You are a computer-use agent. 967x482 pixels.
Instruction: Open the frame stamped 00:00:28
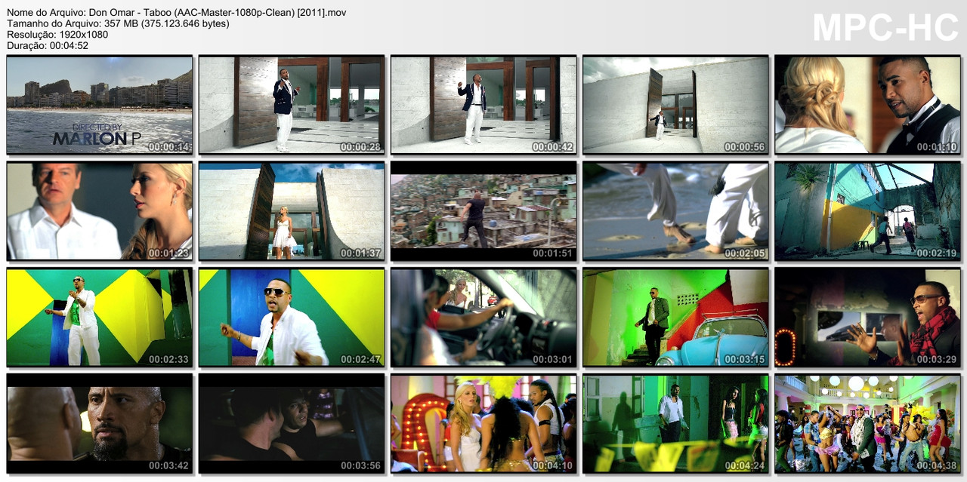click(x=292, y=105)
